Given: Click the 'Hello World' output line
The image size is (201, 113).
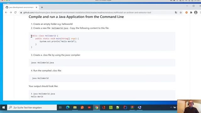Looking at the screenshot, I should pos(37,97).
